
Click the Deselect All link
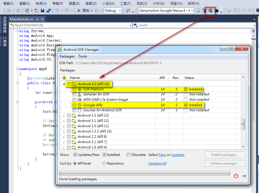pyautogui.click(x=157, y=163)
